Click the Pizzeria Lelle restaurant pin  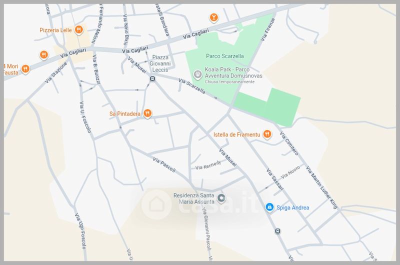click(79, 30)
